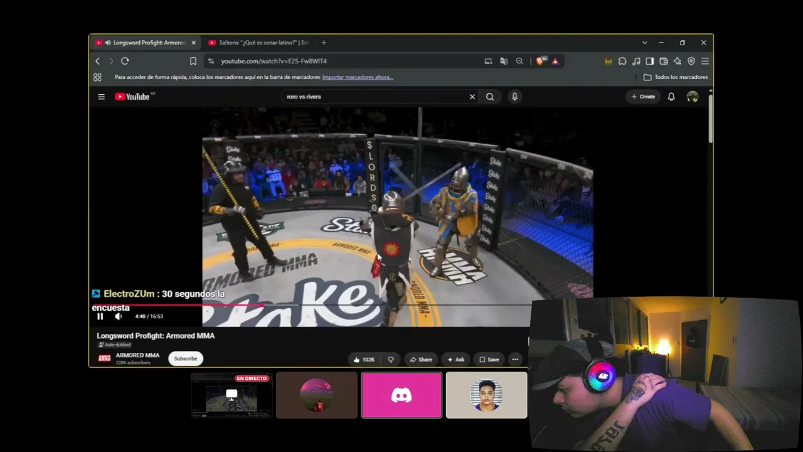Image resolution: width=803 pixels, height=452 pixels.
Task: Seek on the video progress bar
Action: [311, 305]
